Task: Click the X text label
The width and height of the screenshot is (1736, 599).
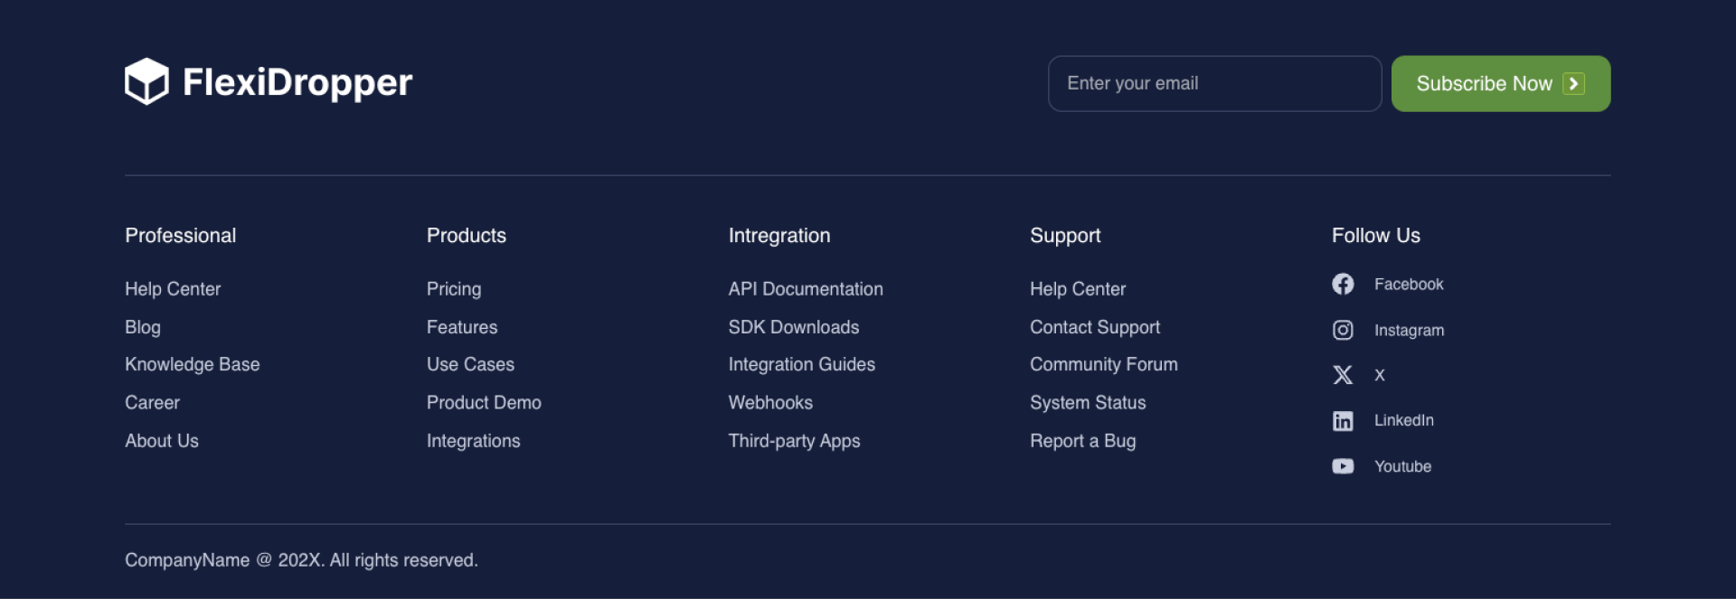Action: (1380, 375)
